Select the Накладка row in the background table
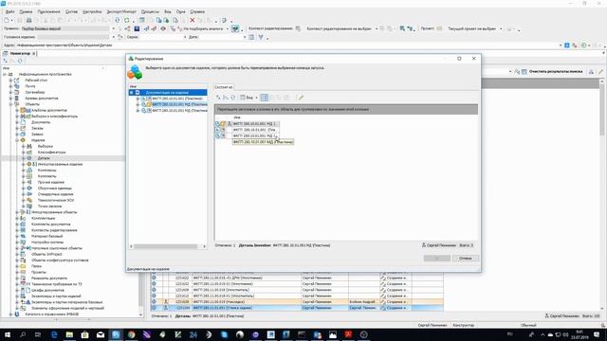607x341 pixels. pyautogui.click(x=297, y=302)
